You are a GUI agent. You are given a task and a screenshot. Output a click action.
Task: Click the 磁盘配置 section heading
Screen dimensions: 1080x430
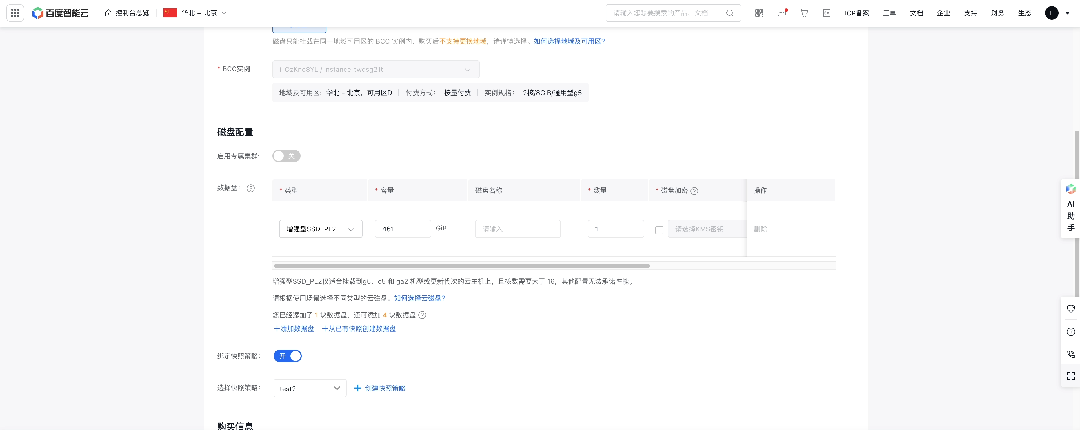(x=235, y=132)
